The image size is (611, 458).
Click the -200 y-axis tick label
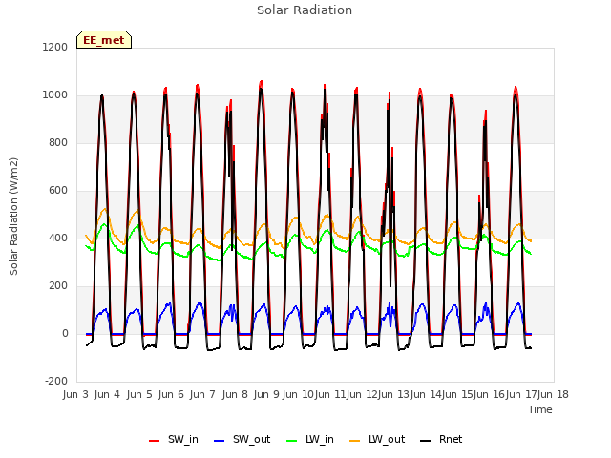coord(56,381)
